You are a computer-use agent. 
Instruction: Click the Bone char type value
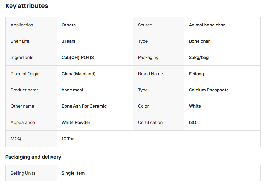(199, 41)
